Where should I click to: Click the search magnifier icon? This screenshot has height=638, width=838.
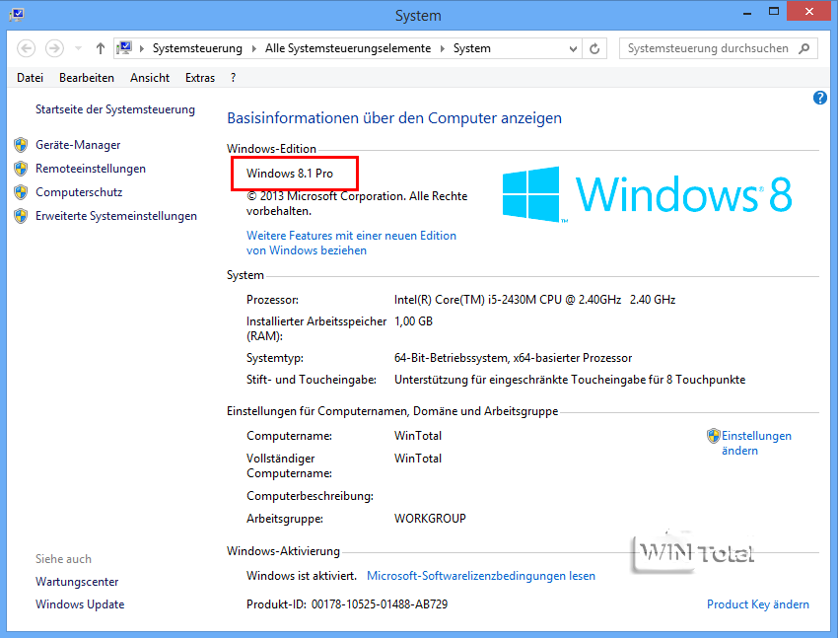[x=804, y=48]
